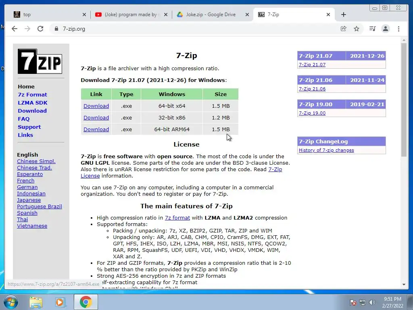Open the 7-Zip 21.06 news link
Screen dimensions: 413x310
[x=312, y=89]
